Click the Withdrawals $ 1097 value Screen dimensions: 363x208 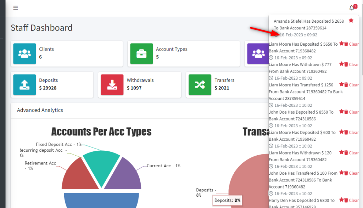[134, 88]
